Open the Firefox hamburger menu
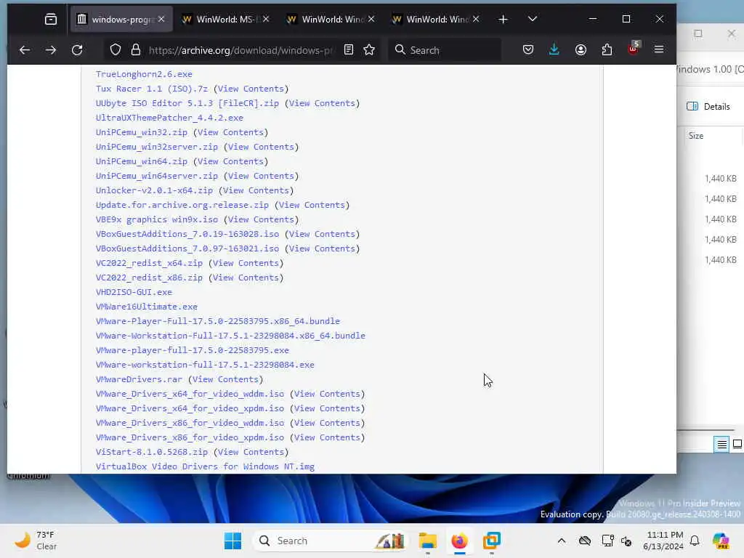The image size is (744, 558). (x=659, y=49)
